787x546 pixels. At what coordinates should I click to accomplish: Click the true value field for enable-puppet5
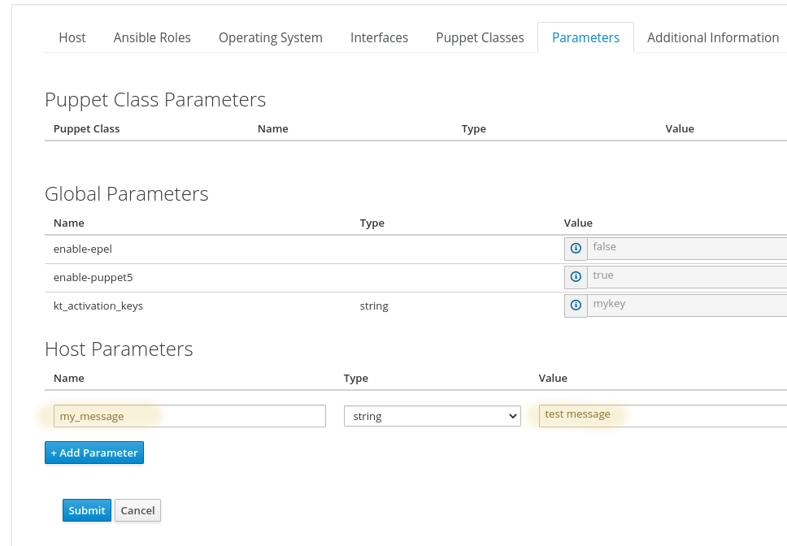pyautogui.click(x=687, y=277)
